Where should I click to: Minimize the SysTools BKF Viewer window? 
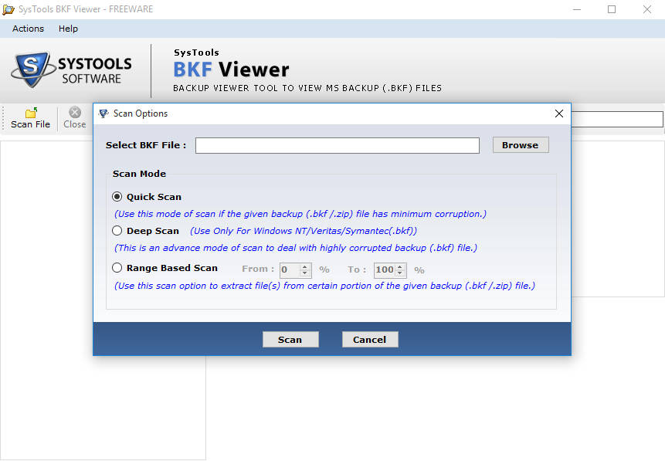[577, 9]
